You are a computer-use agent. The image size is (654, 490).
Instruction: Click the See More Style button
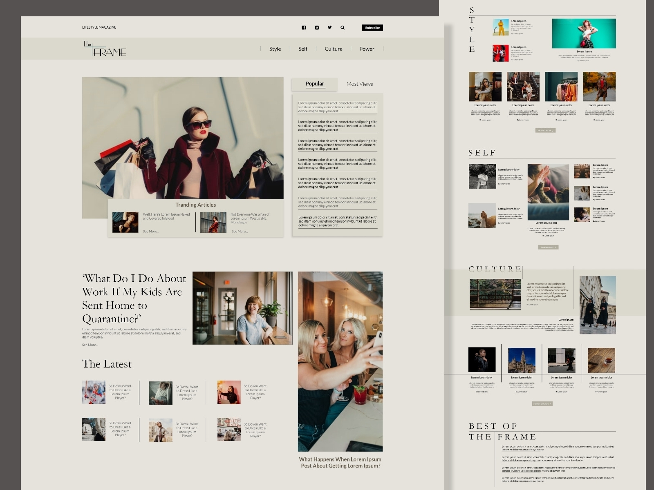coord(545,130)
